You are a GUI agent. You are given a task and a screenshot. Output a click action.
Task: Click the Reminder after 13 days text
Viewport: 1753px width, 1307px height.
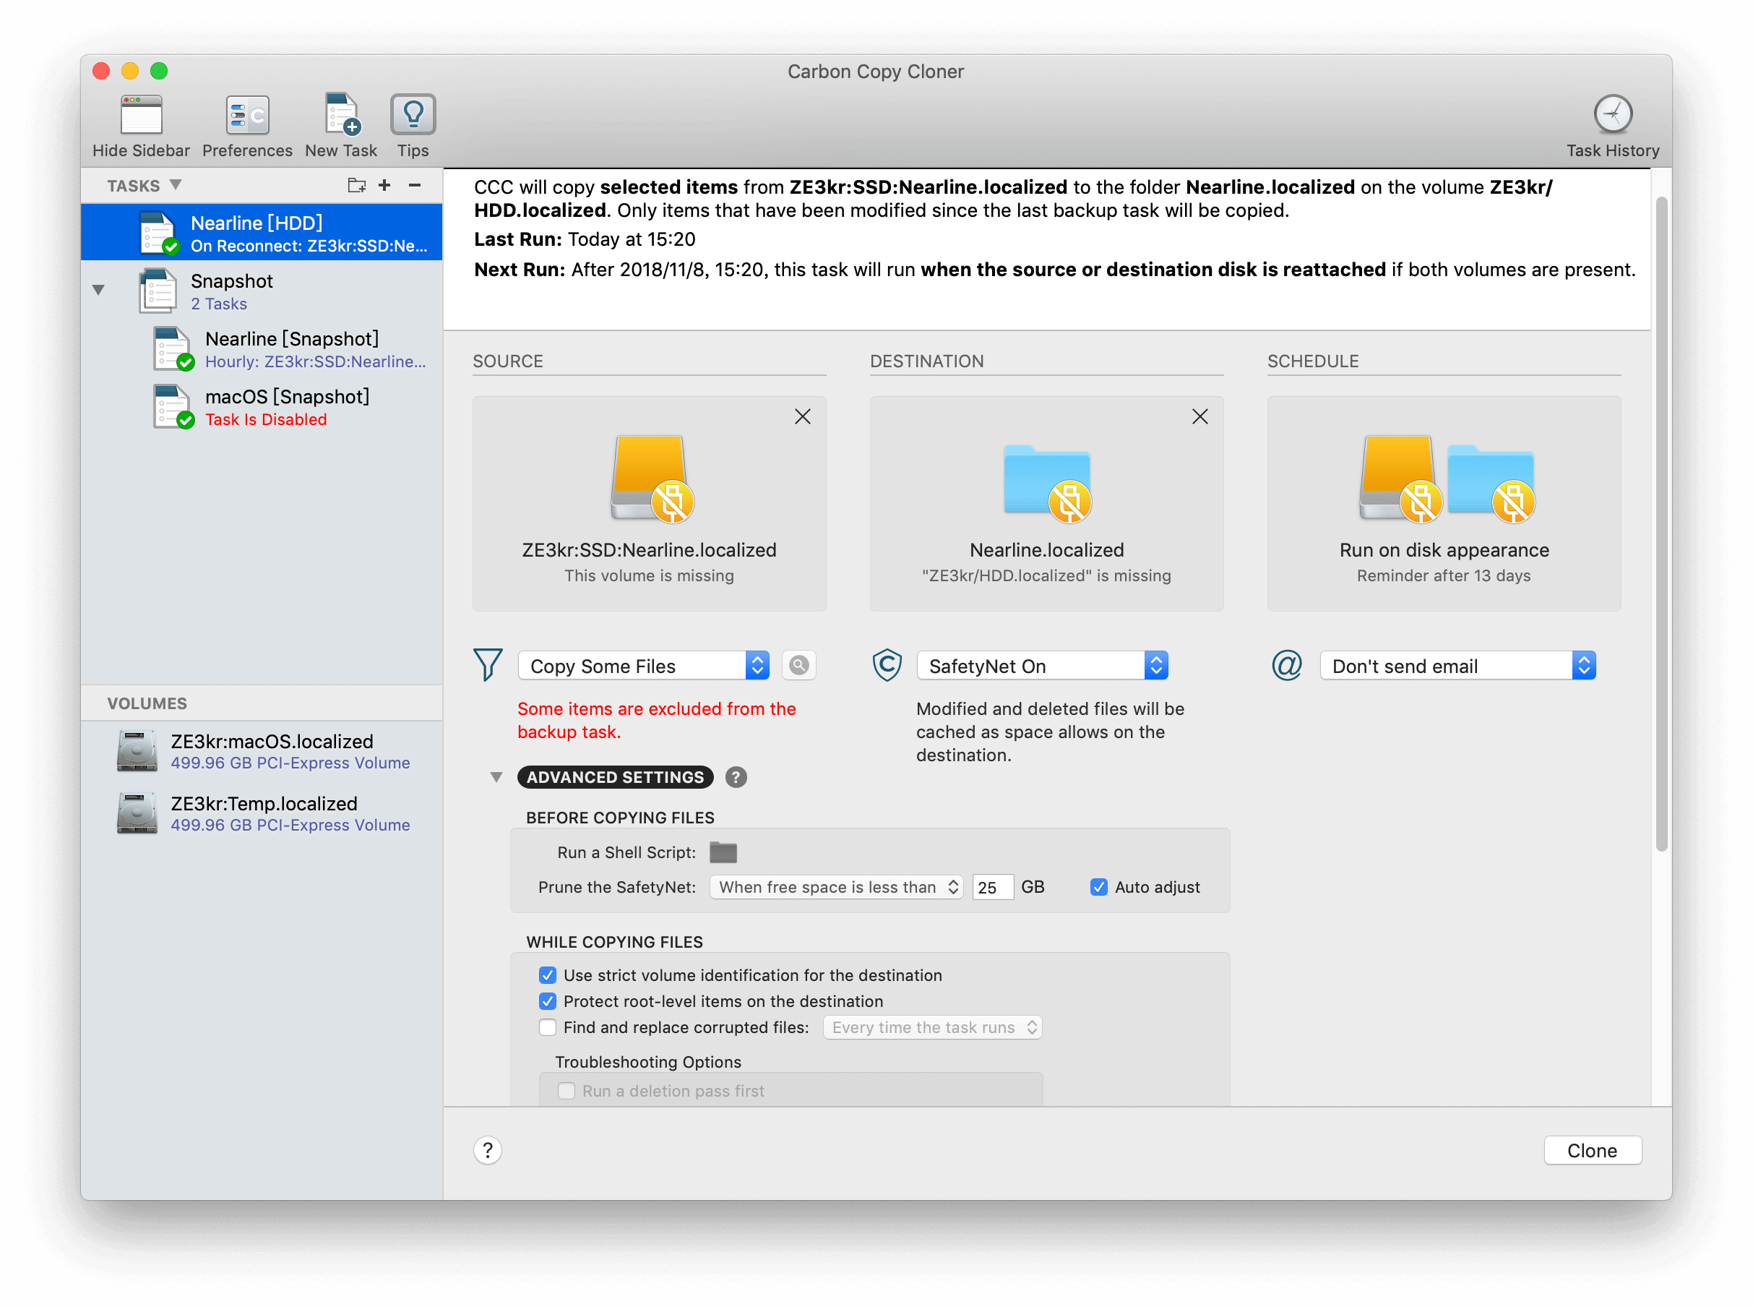point(1443,576)
